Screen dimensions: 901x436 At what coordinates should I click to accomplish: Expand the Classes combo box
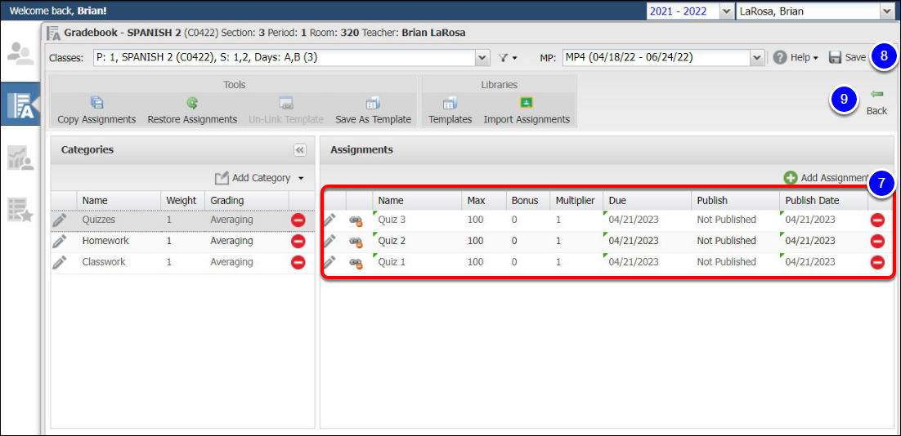pos(482,57)
